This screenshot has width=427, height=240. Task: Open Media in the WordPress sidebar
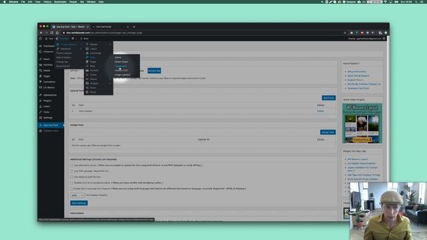[47, 71]
